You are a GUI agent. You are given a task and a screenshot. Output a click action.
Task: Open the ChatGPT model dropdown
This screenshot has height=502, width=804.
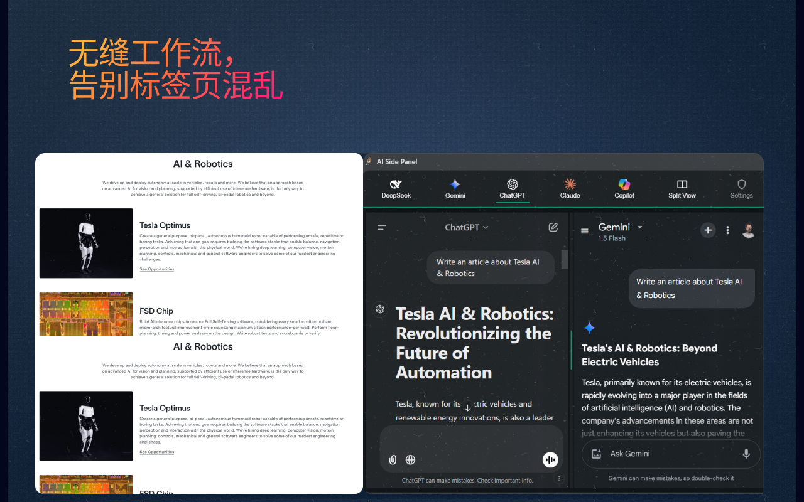467,227
